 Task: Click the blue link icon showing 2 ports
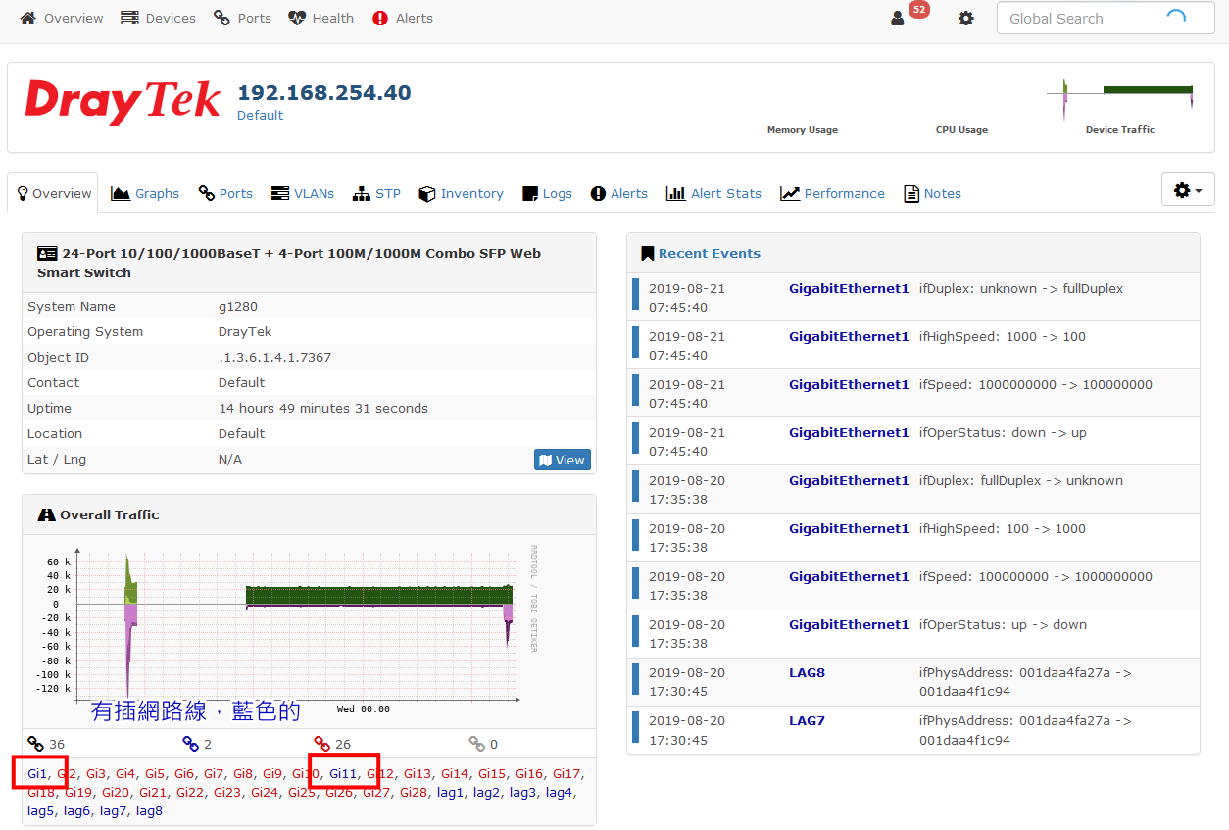pyautogui.click(x=190, y=744)
